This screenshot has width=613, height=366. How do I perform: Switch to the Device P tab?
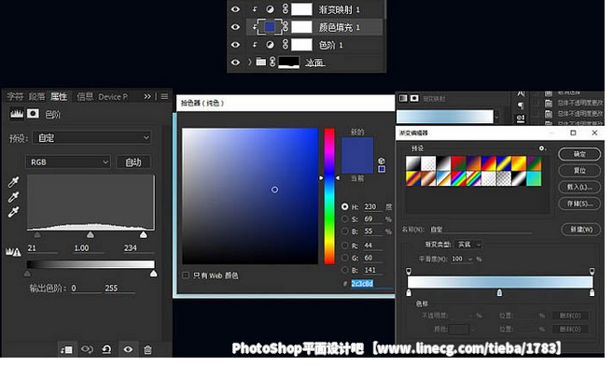point(113,96)
